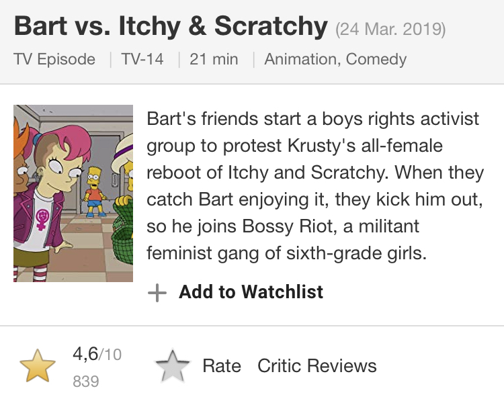Screen dimensions: 504x401
Task: Open the Critic Reviews link
Action: 317,366
